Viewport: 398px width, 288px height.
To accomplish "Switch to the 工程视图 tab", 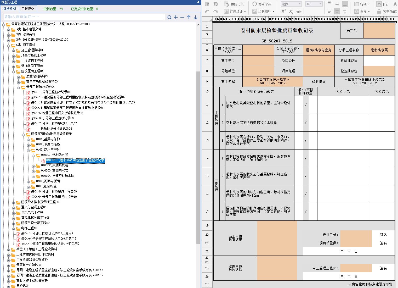I will pyautogui.click(x=28, y=9).
